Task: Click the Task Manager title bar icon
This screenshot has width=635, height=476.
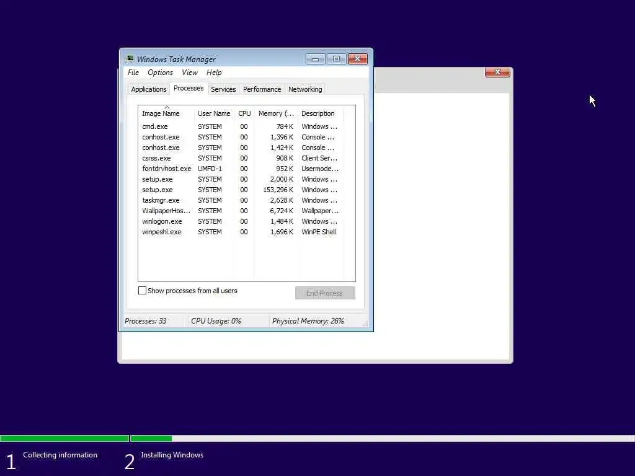Action: pos(130,59)
